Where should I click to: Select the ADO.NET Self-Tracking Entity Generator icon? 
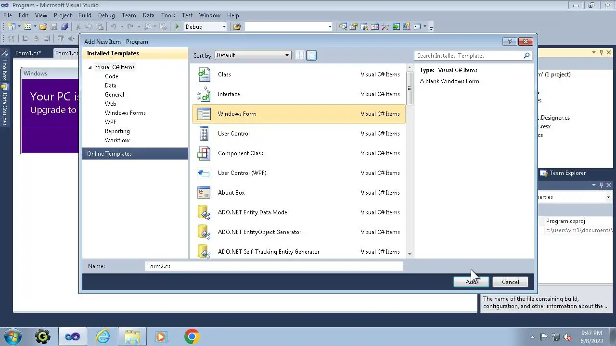point(204,252)
